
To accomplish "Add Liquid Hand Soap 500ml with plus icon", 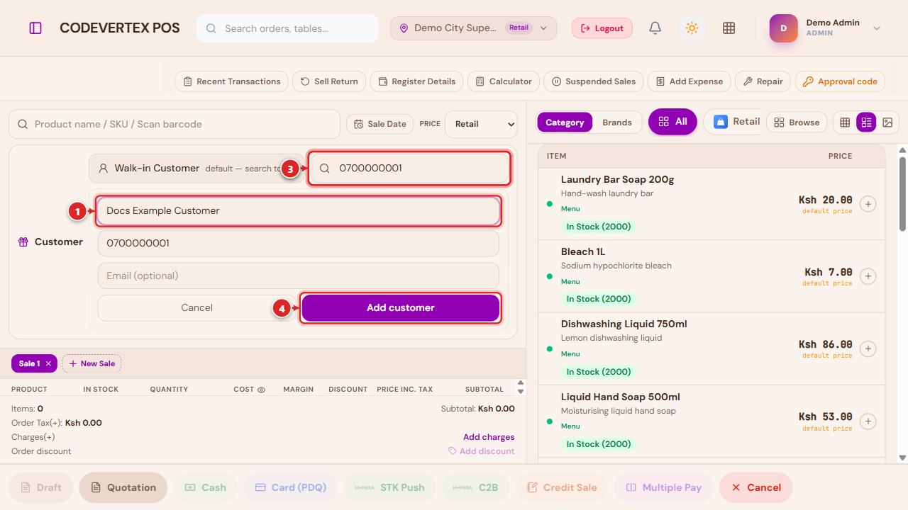I will point(868,421).
